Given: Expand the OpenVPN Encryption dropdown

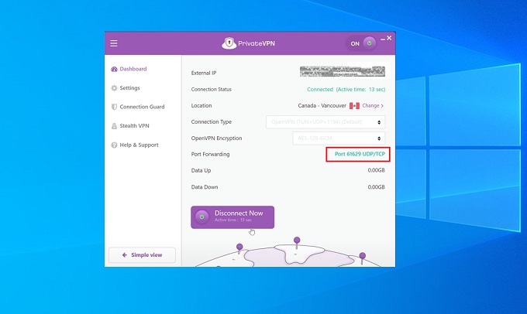Looking at the screenshot, I should [339, 138].
